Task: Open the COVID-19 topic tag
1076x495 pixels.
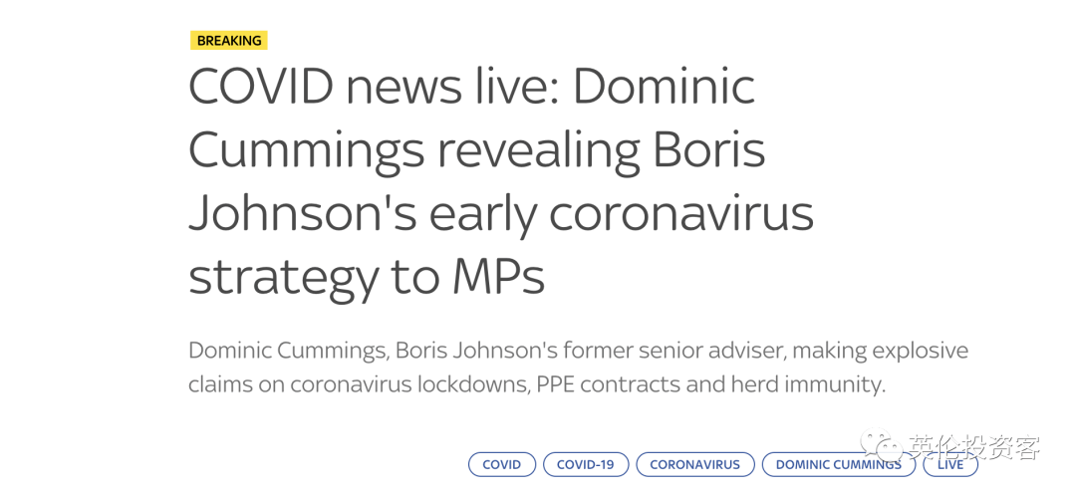Action: click(586, 464)
